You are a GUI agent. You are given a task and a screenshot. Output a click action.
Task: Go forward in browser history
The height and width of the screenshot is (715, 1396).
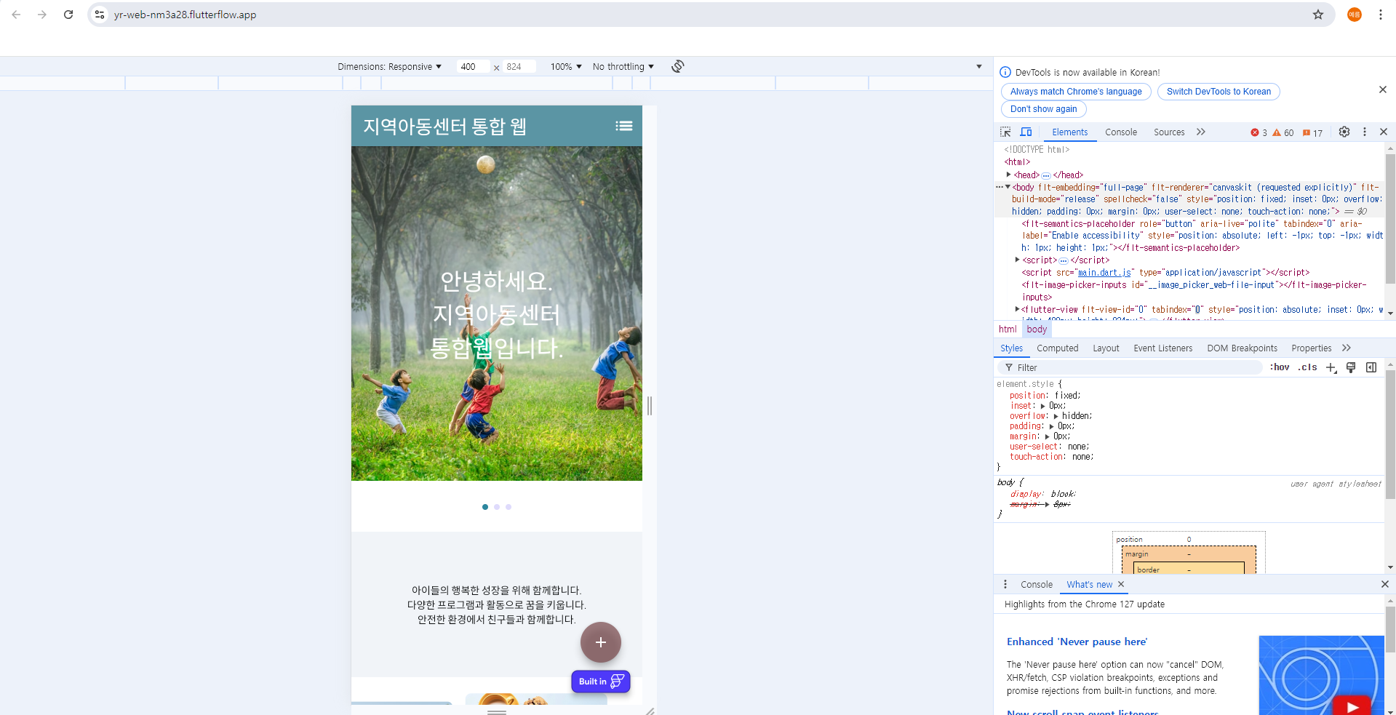42,15
